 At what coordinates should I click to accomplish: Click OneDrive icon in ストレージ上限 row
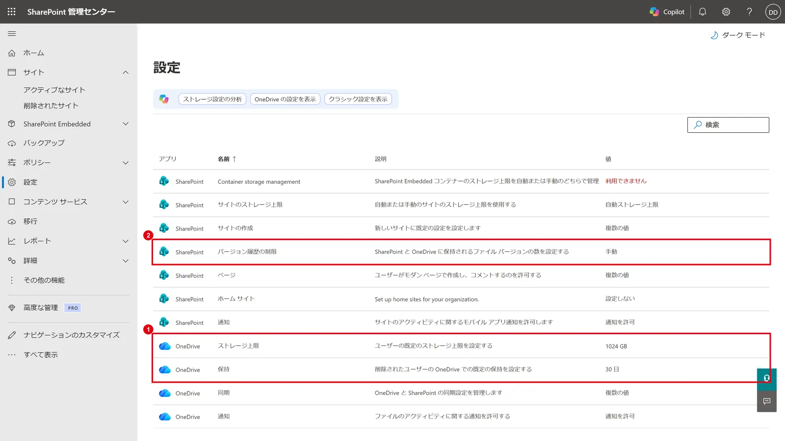[165, 346]
